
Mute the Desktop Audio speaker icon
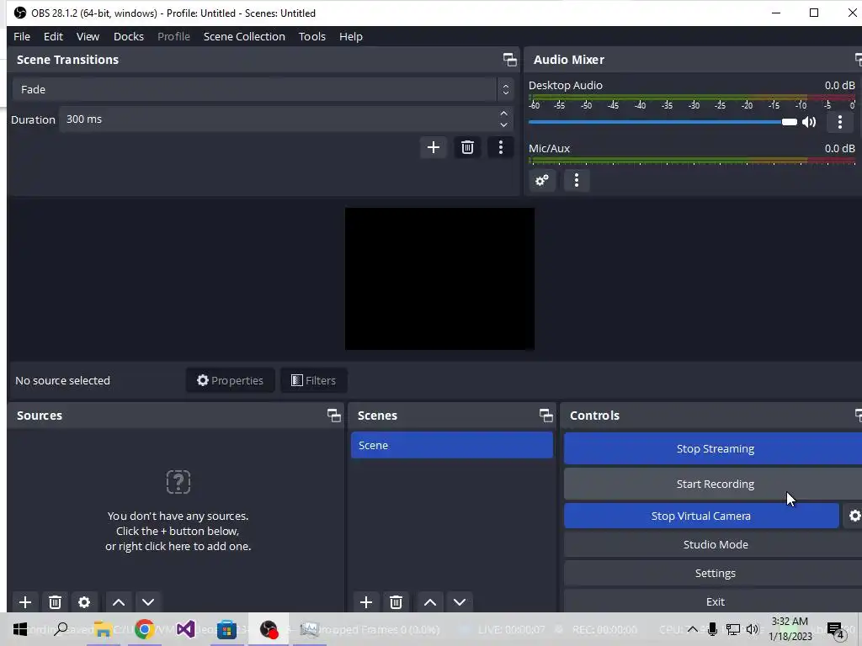809,122
